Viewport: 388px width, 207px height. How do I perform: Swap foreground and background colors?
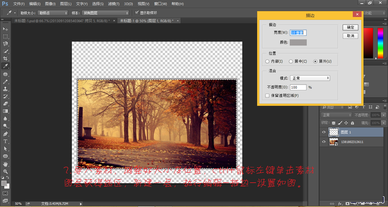(8, 177)
